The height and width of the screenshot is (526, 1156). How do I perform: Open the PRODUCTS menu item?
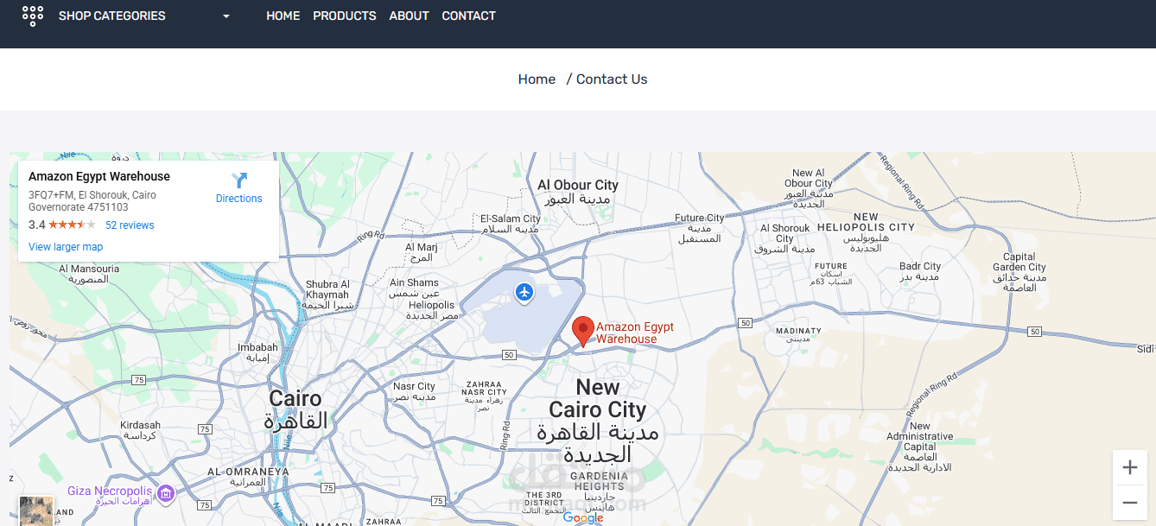pyautogui.click(x=345, y=16)
